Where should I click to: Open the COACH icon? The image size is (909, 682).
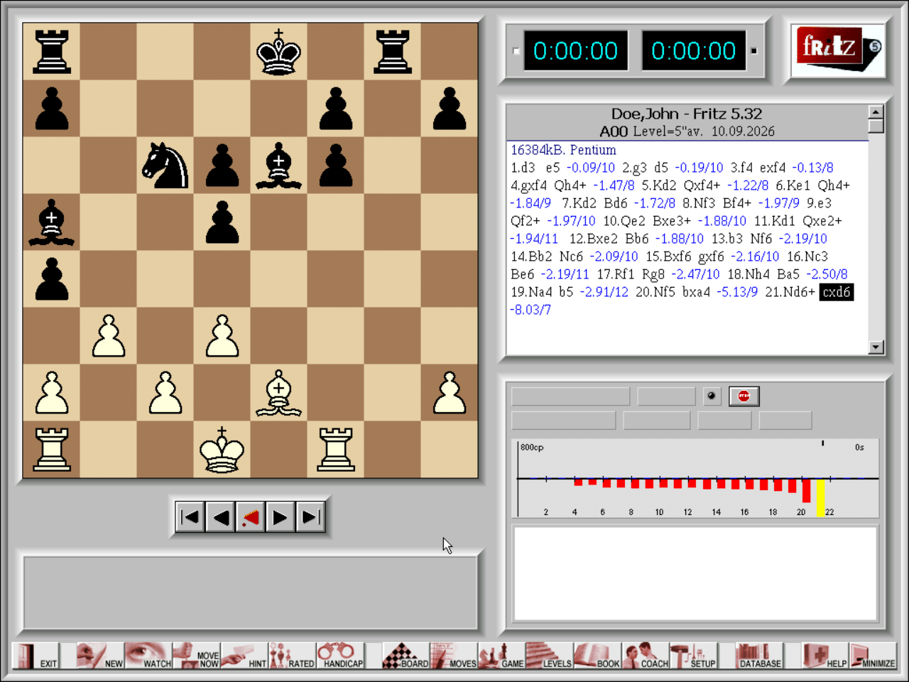pos(646,656)
